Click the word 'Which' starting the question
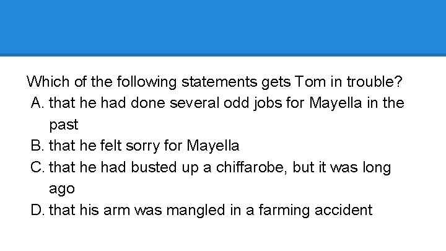The height and width of the screenshot is (251, 446). (48, 82)
